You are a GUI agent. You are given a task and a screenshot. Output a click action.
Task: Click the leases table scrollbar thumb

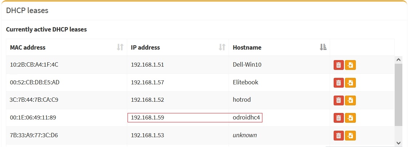point(398,94)
